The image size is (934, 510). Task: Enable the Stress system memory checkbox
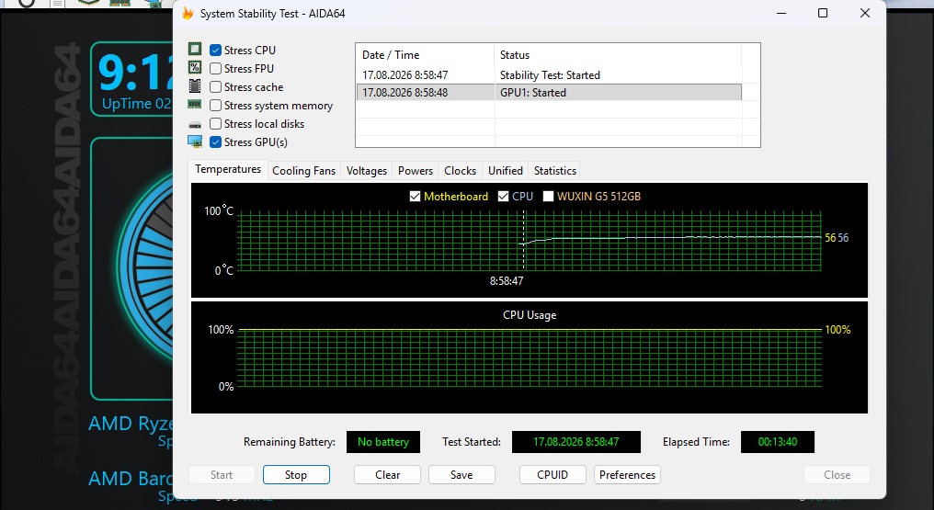coord(216,106)
